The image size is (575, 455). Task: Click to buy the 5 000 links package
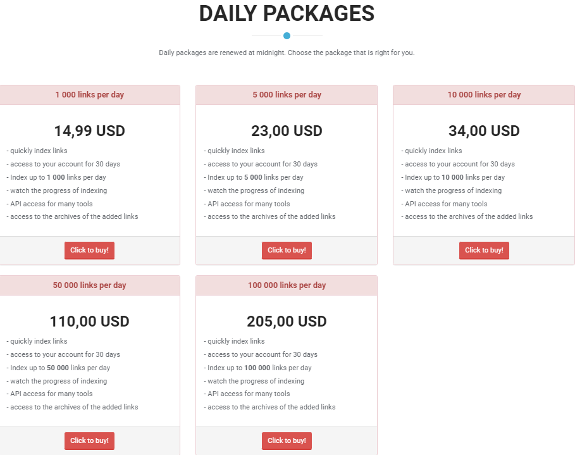click(287, 250)
